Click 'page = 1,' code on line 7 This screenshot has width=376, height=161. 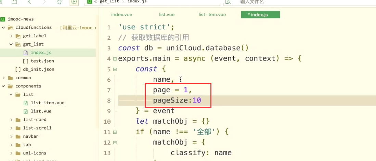pyautogui.click(x=173, y=90)
